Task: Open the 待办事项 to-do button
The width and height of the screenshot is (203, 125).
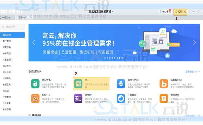Action: coord(165,12)
